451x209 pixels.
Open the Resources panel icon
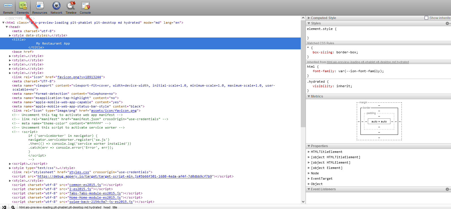tap(40, 8)
